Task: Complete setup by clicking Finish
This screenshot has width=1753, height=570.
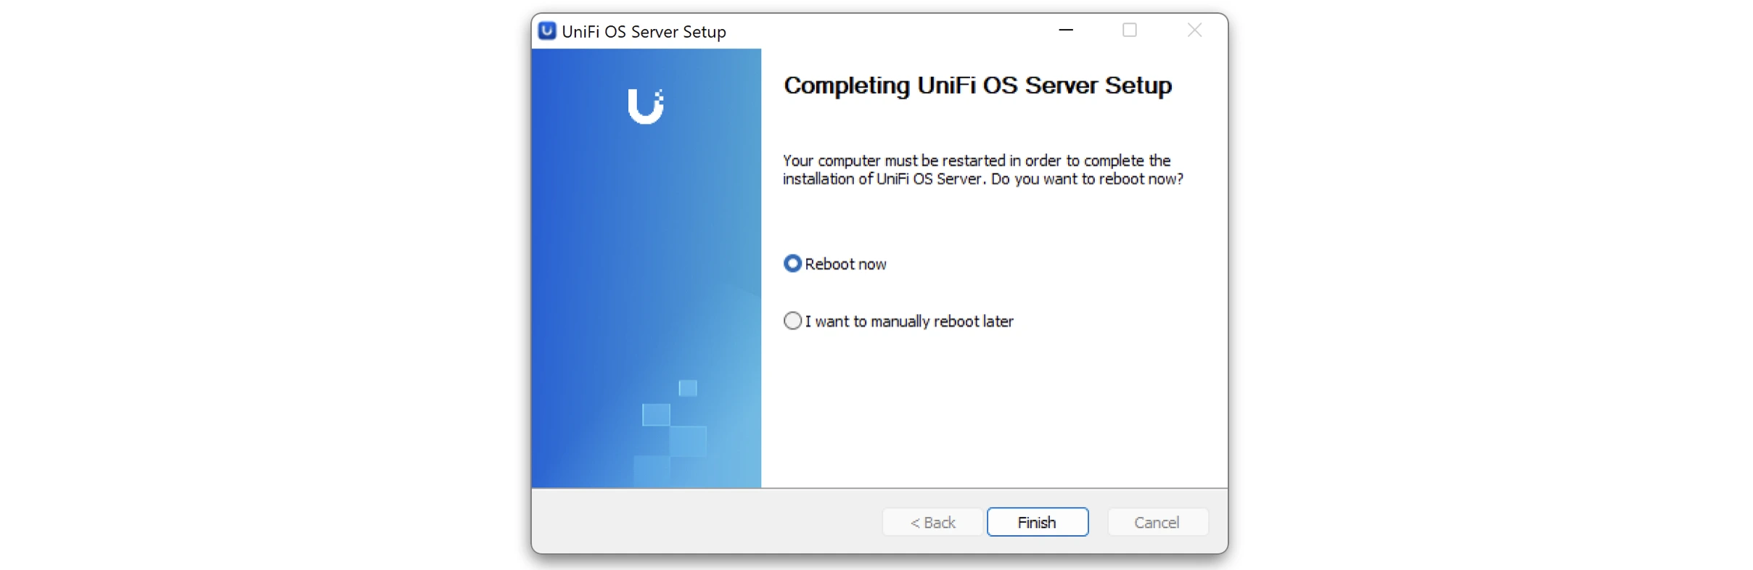Action: [x=1038, y=521]
